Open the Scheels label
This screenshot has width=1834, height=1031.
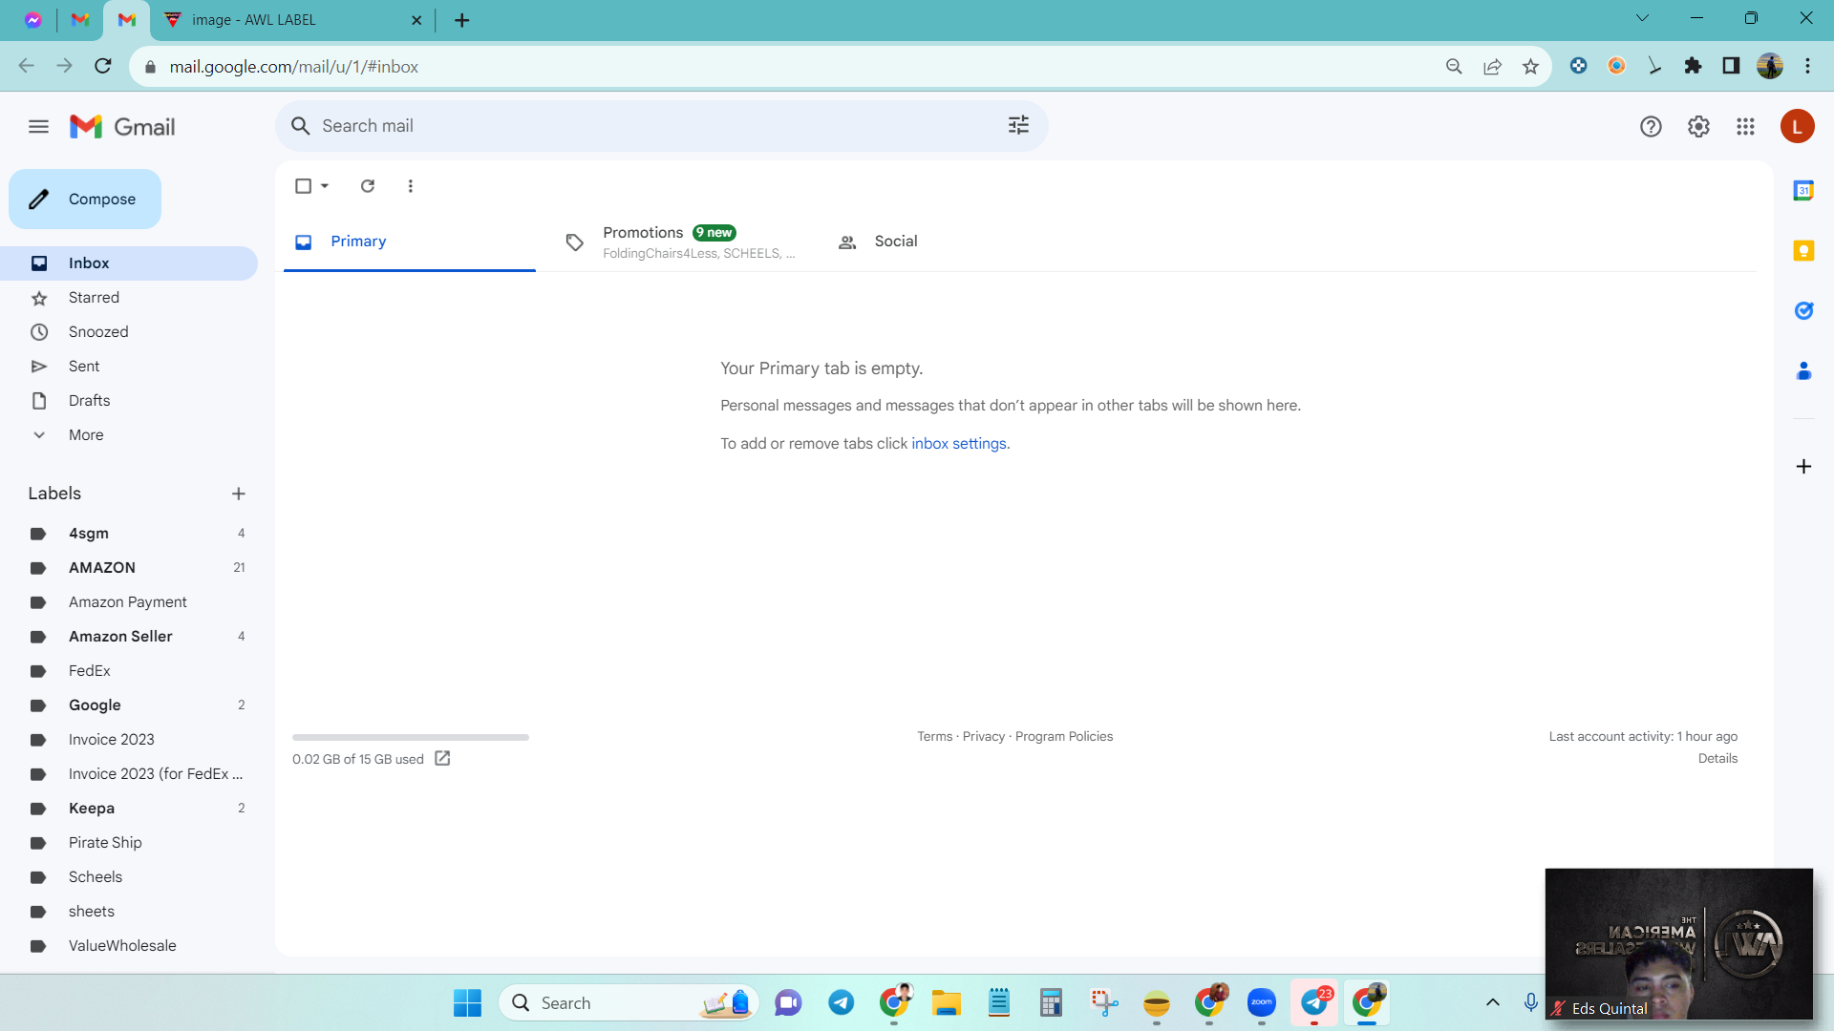[129, 877]
